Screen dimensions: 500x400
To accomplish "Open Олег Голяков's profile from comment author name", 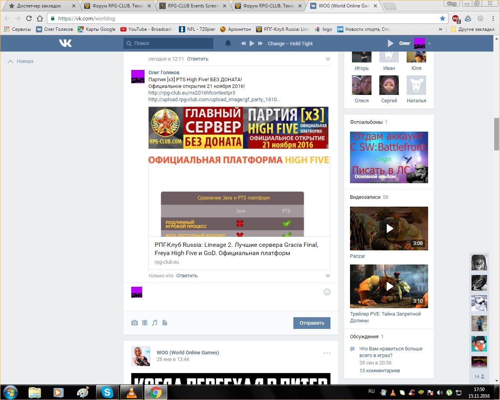I will coord(164,73).
